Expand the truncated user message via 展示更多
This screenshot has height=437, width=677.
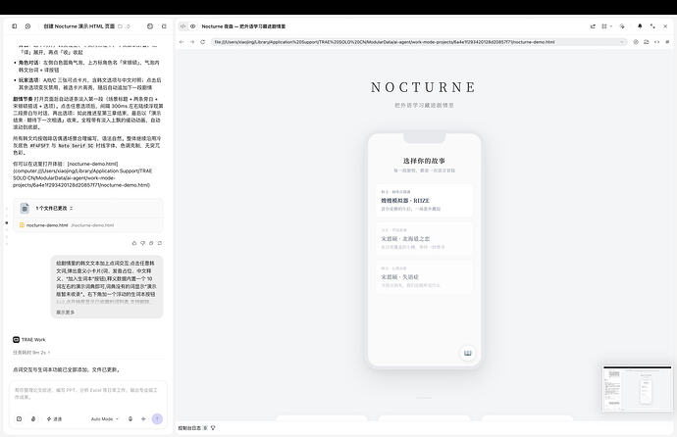click(x=65, y=312)
